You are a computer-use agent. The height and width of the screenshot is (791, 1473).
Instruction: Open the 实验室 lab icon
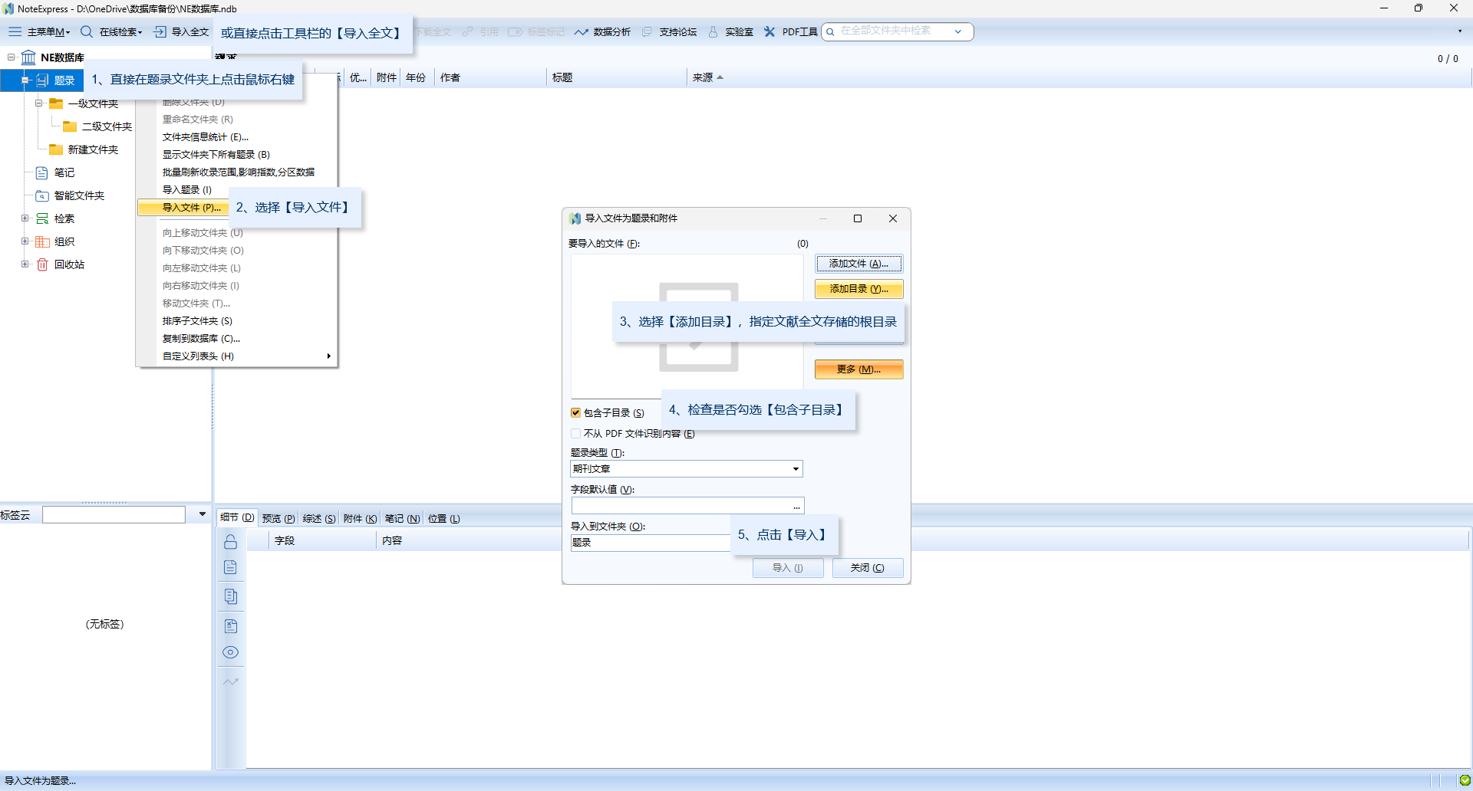pos(713,31)
